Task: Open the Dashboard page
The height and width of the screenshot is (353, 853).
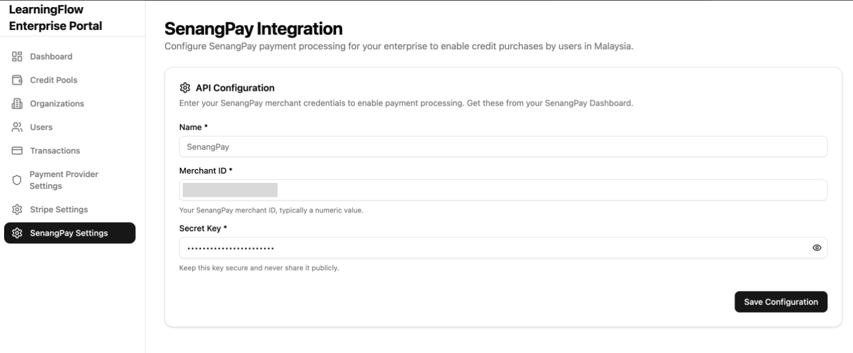Action: pyautogui.click(x=51, y=56)
